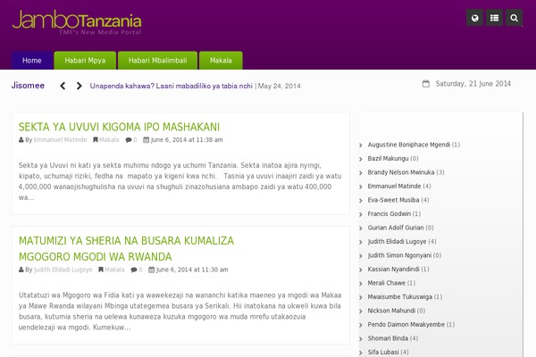Select Augustine Boniphace Mgendi in the author list
This screenshot has height=357, width=536.
(409, 145)
